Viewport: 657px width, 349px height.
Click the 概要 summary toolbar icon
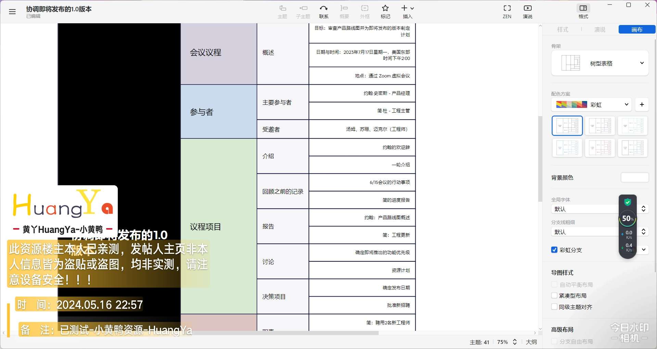344,12
